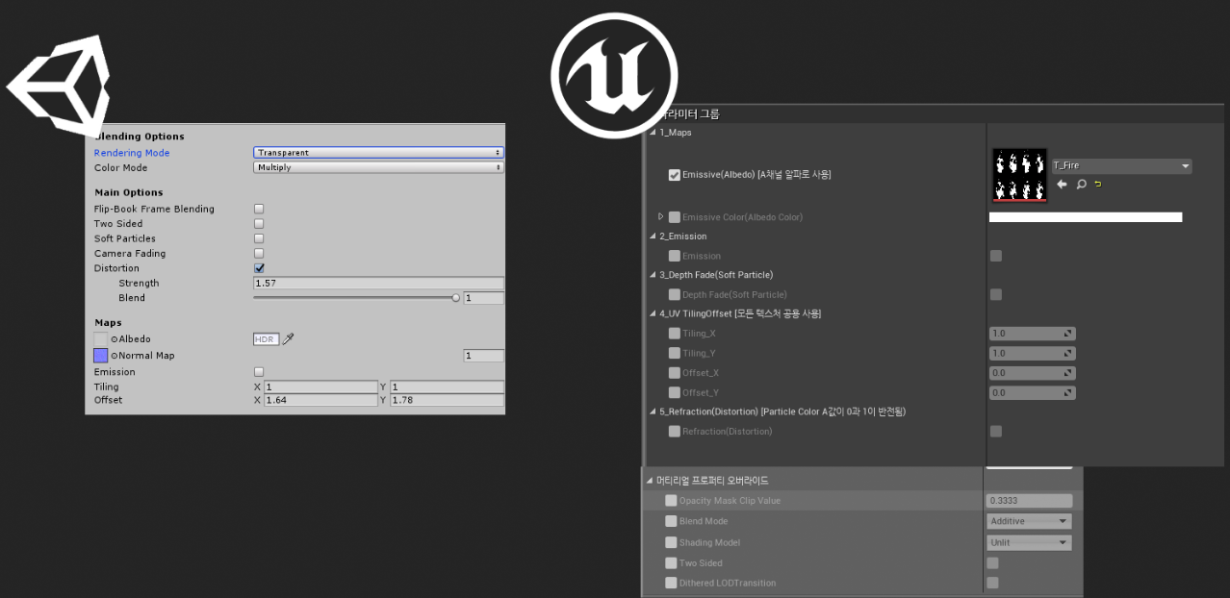
Task: Collapse the 5_Refraction(Distortion) group
Action: coord(653,411)
